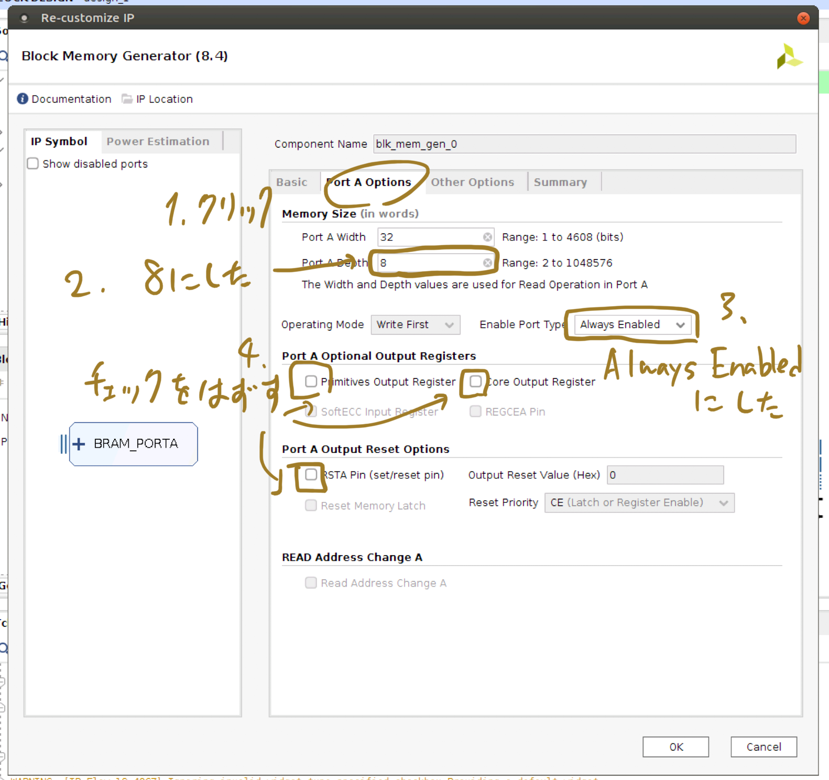Click the Port A Depth input
This screenshot has height=780, width=829.
[435, 263]
